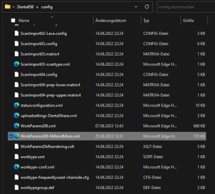Click the Edge icon of ScanImport03-scantype.xml
Image resolution: width=215 pixels, height=194 pixels.
(17, 64)
